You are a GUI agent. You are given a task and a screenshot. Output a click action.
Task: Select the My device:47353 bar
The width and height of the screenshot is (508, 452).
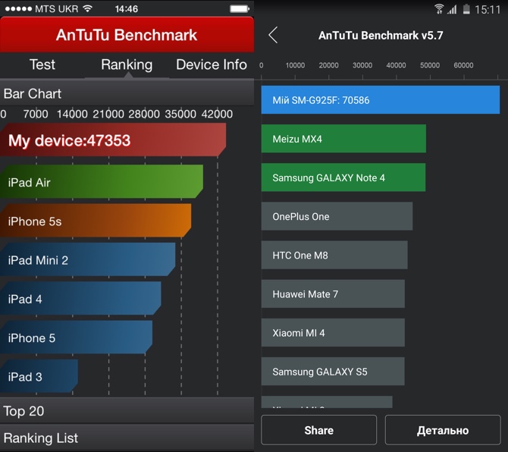click(x=113, y=140)
